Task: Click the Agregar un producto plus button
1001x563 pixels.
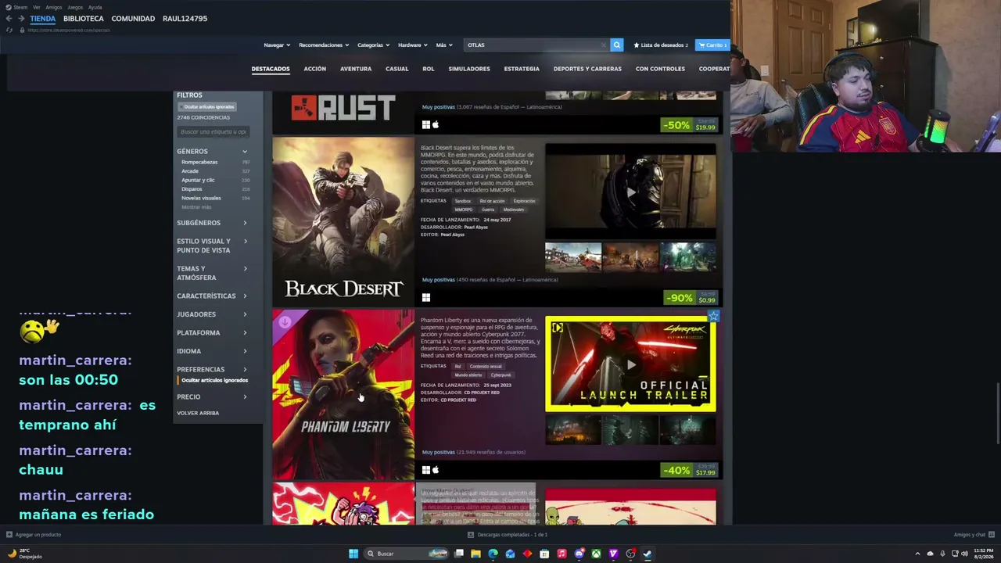Action: click(x=9, y=535)
